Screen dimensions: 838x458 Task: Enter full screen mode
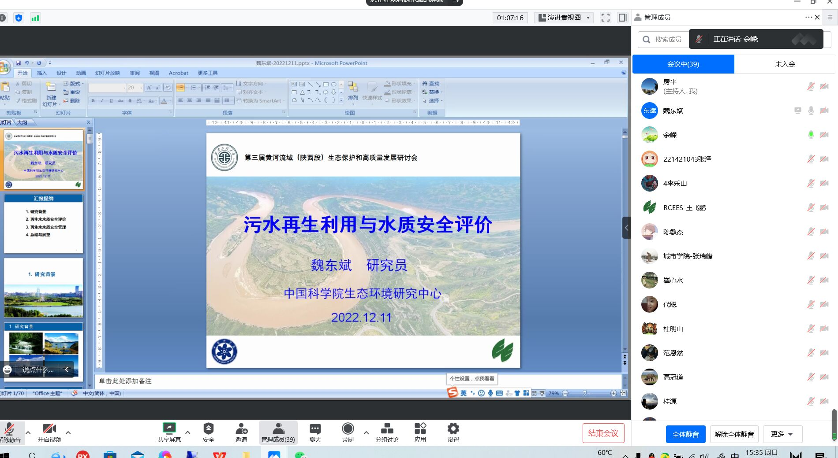pyautogui.click(x=605, y=18)
